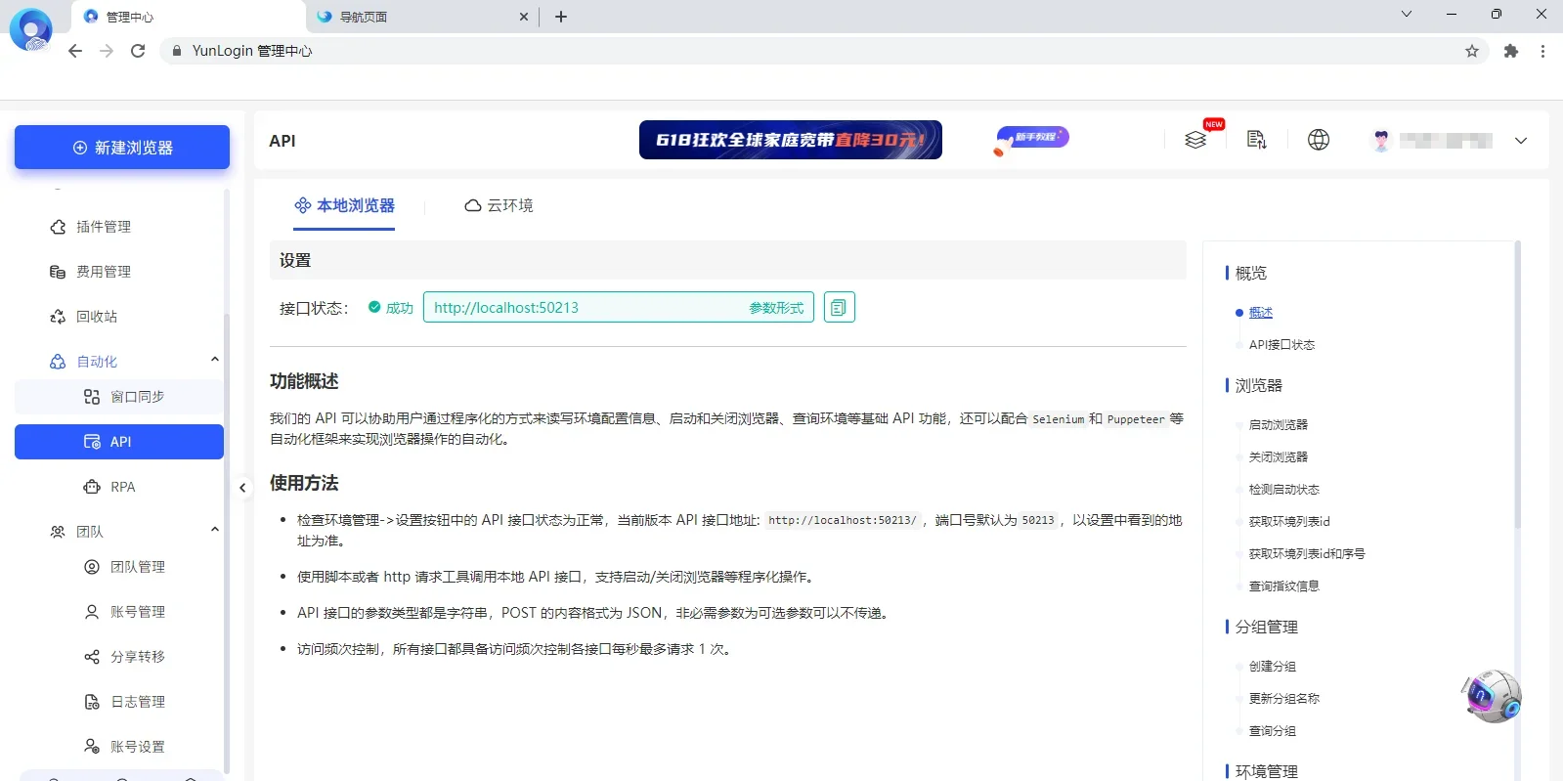Viewport: 1563px width, 781px height.
Task: Jump to 查询分组 in the outline
Action: (x=1272, y=731)
